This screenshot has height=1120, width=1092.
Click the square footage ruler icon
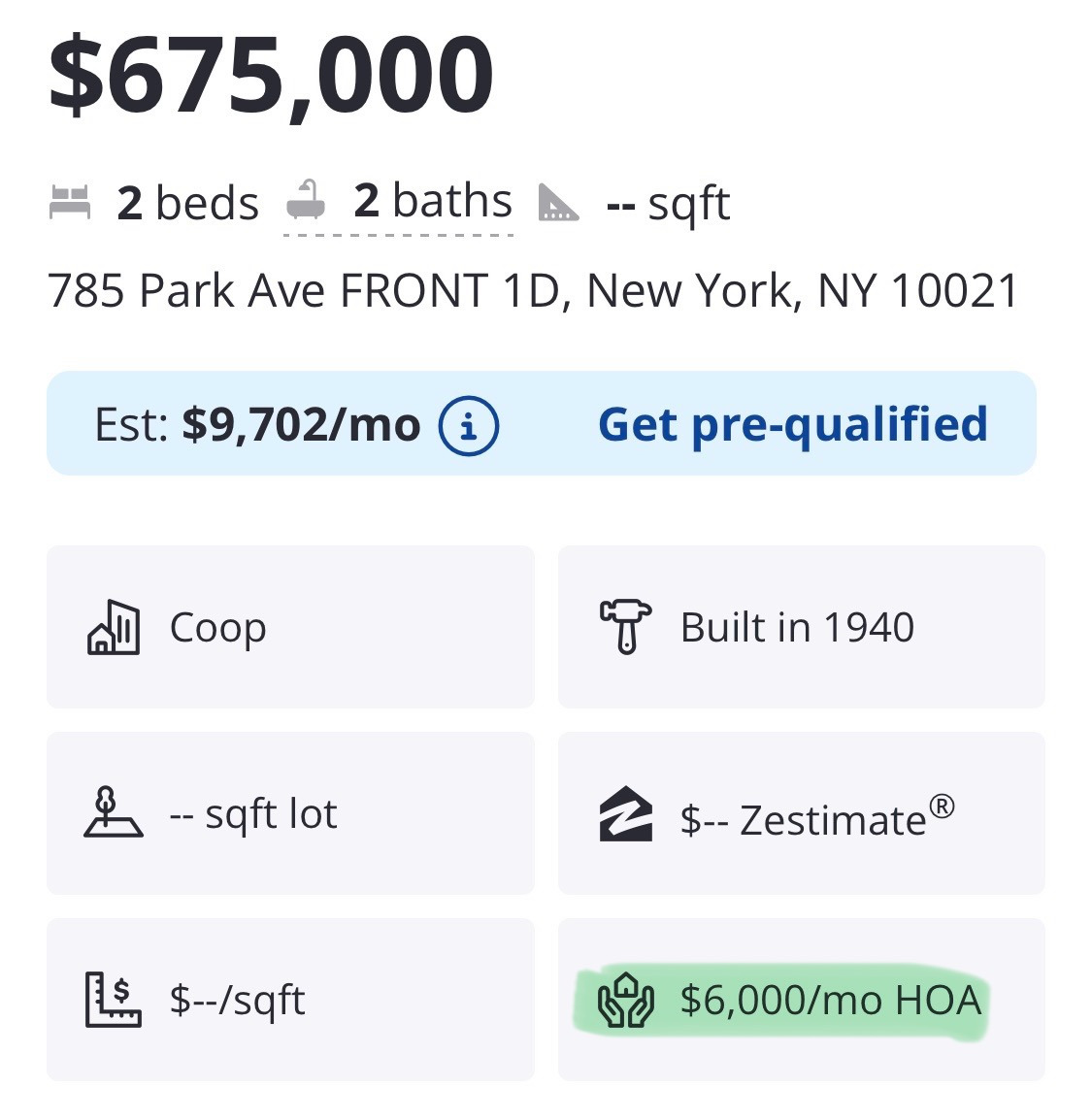pyautogui.click(x=558, y=203)
